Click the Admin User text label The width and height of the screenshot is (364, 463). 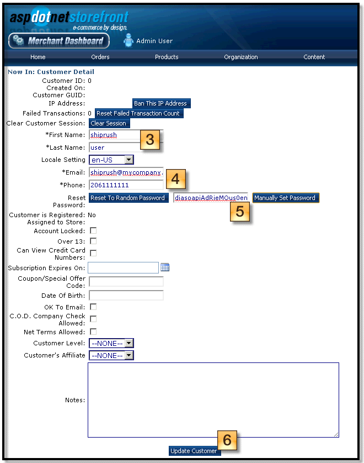[154, 41]
